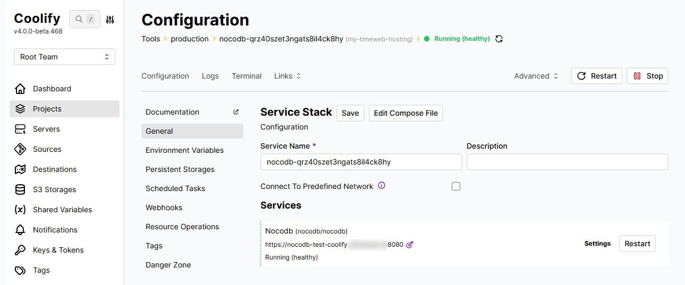
Task: Open Nocodb service Settings
Action: tap(597, 244)
